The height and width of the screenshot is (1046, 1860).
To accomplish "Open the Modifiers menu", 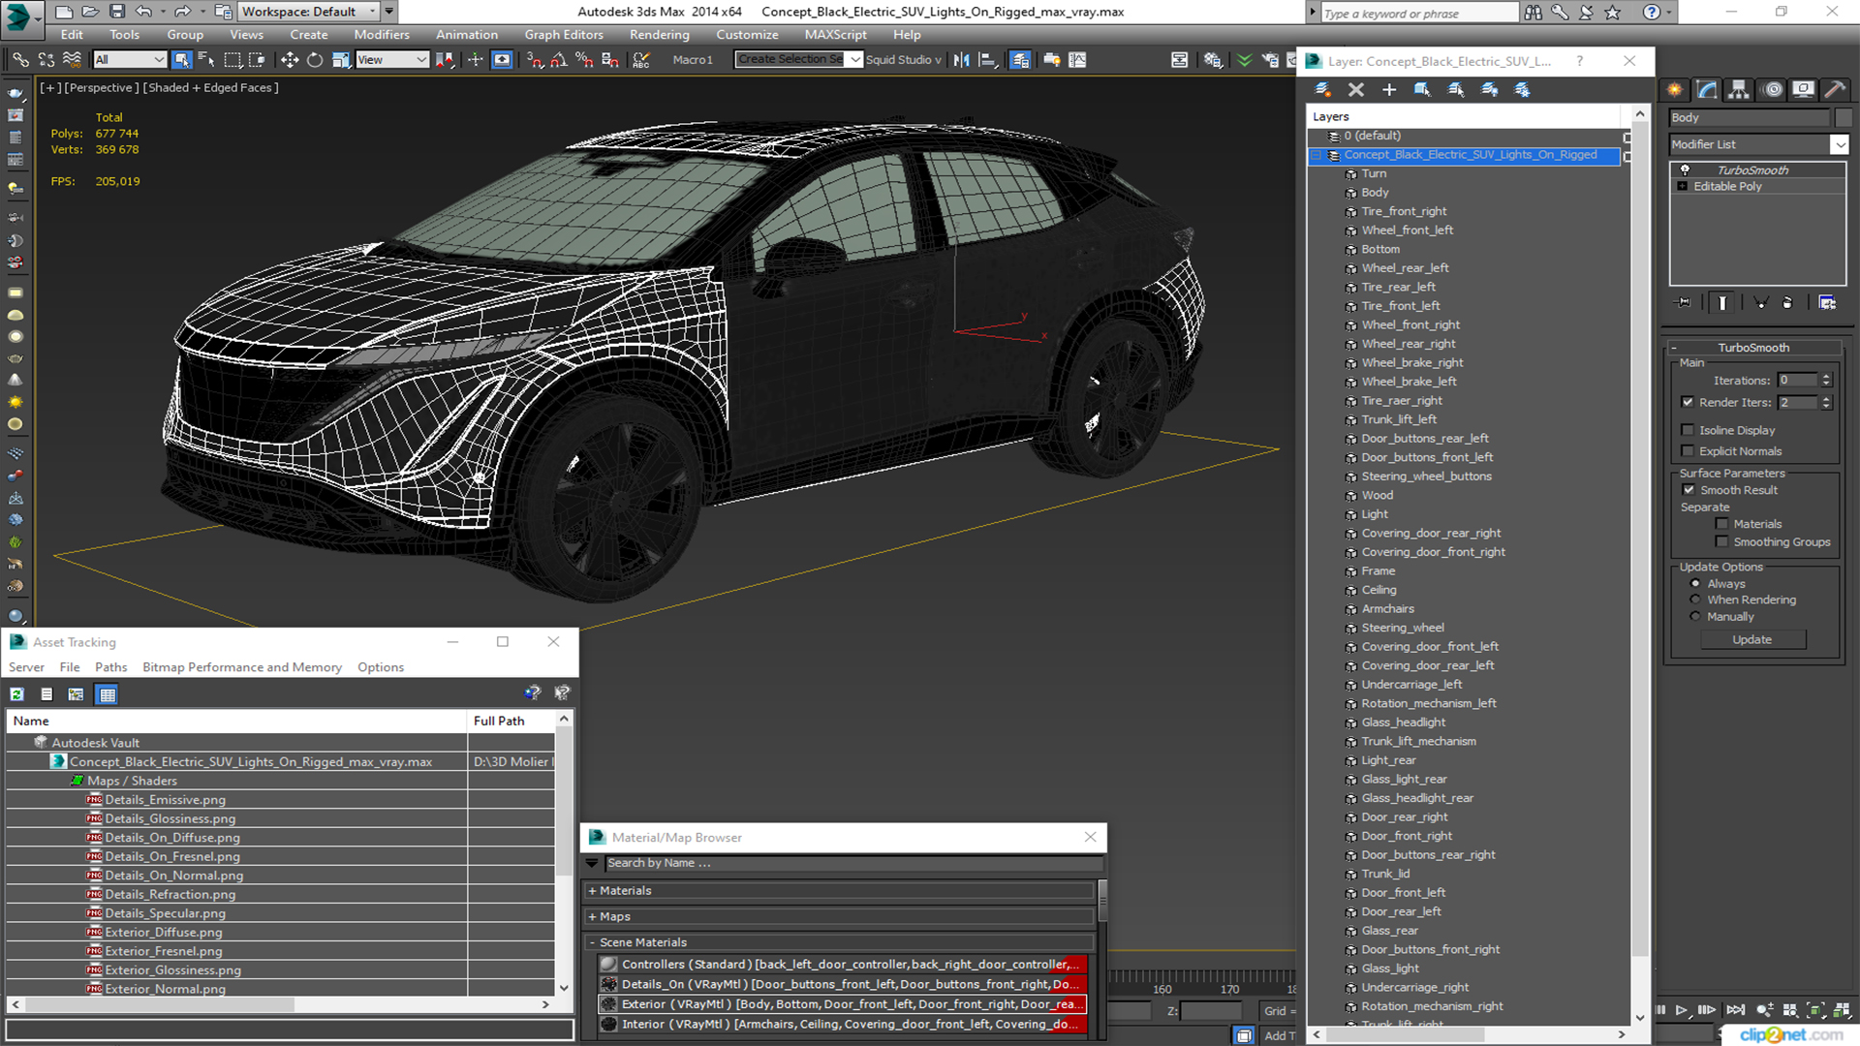I will 382,35.
